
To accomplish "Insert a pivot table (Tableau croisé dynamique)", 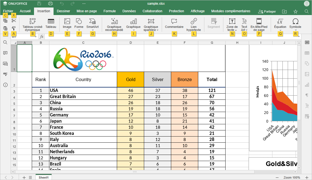I will click(x=32, y=24).
